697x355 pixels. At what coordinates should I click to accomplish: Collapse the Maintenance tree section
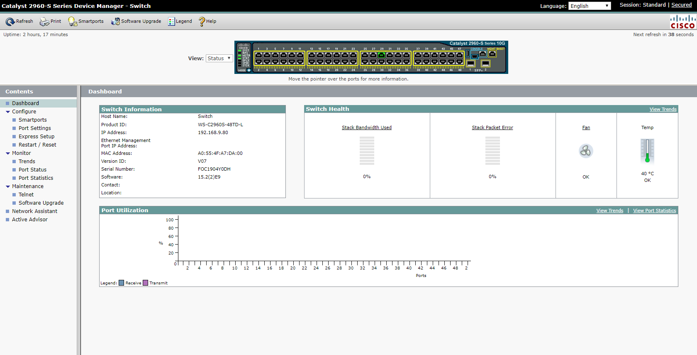coord(8,186)
